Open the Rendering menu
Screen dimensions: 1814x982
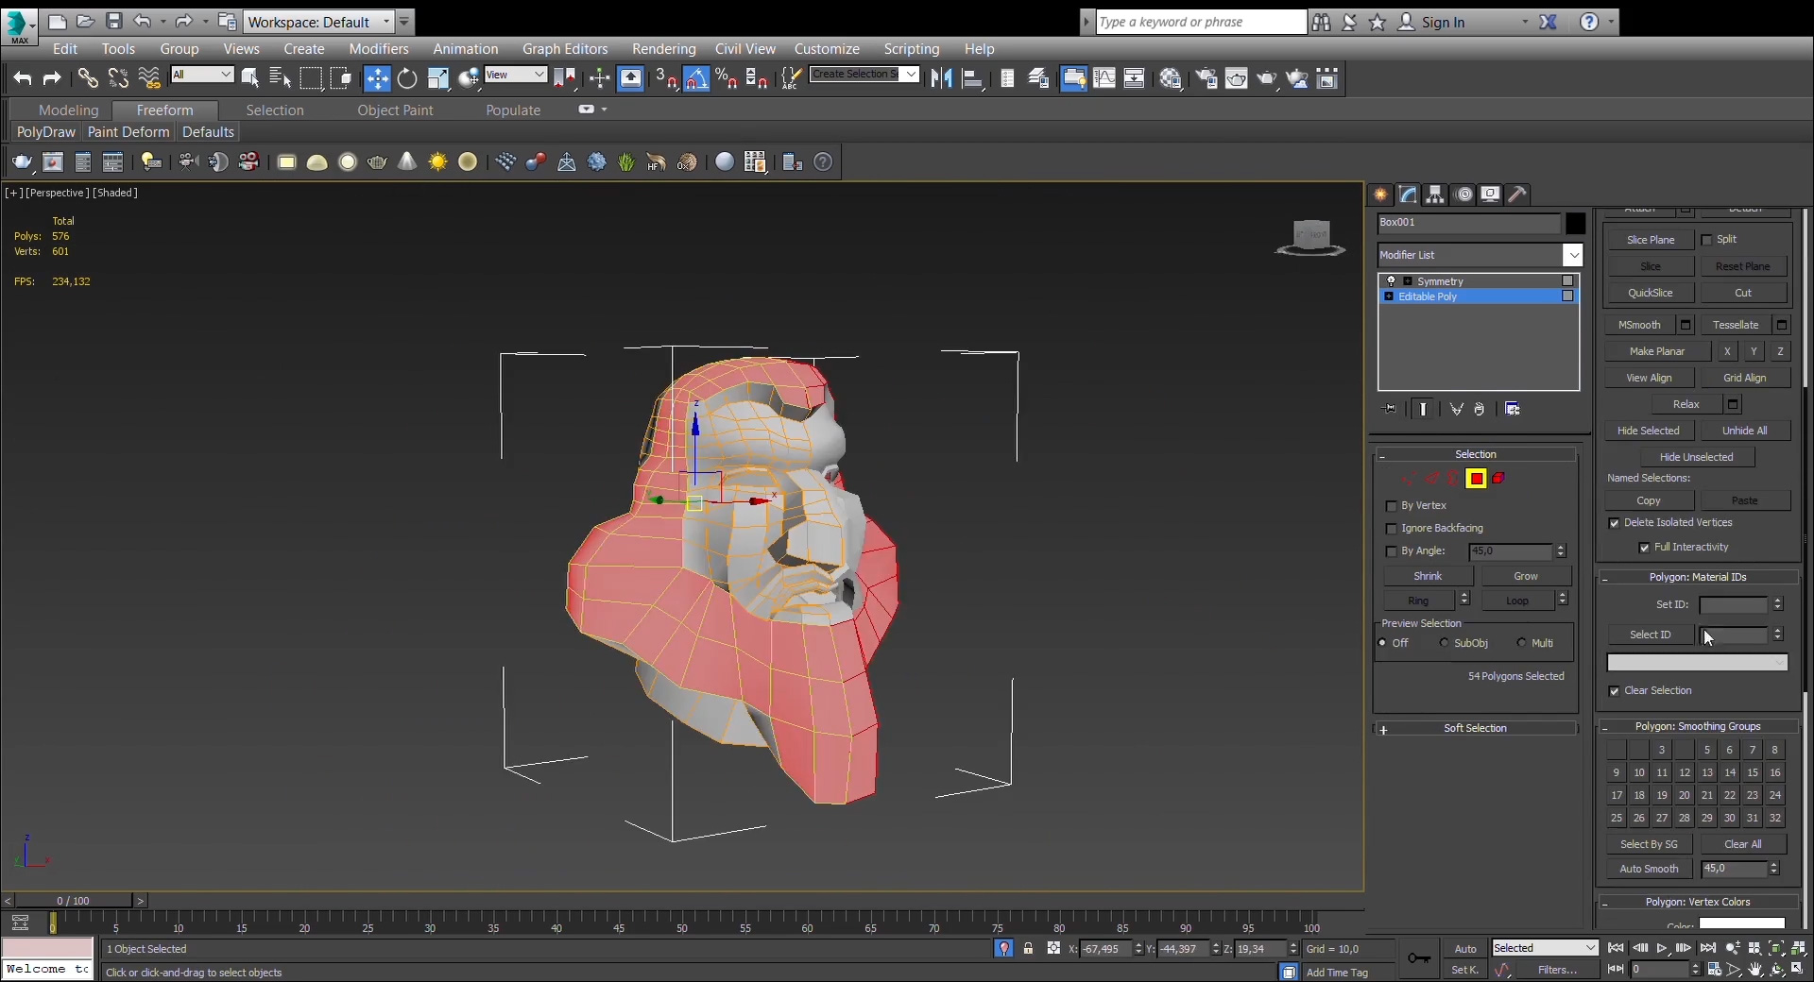663,49
